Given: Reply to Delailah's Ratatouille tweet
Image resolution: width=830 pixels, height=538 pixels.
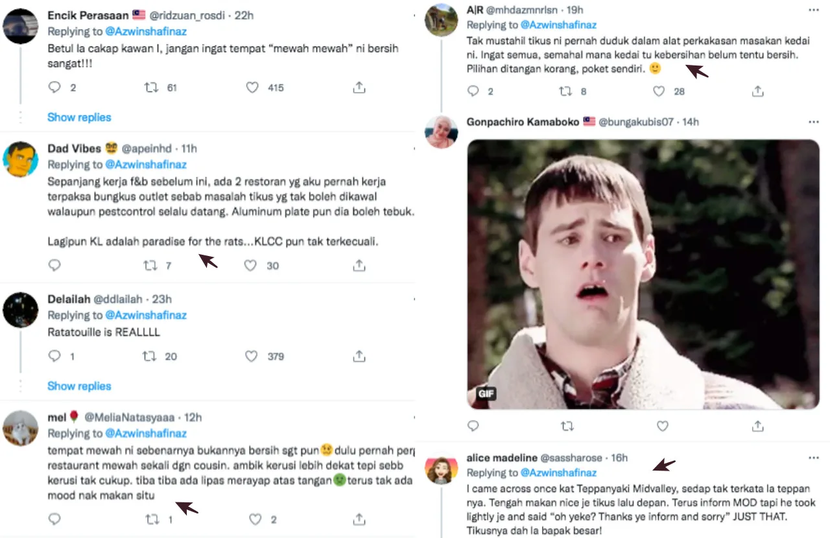Looking at the screenshot, I should point(55,356).
